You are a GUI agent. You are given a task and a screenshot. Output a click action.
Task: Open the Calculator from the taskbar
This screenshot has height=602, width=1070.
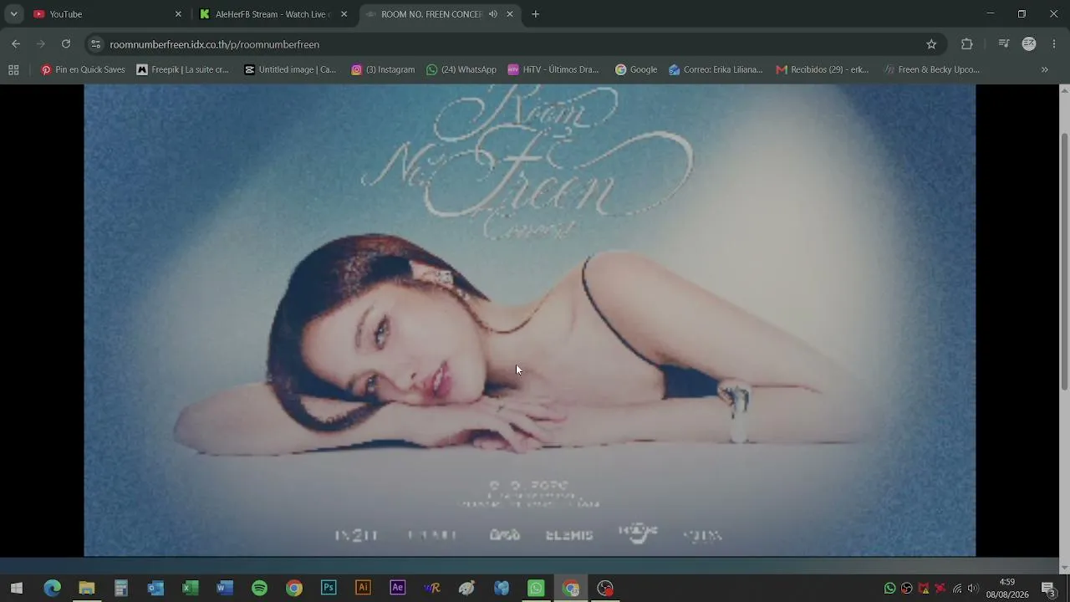coord(121,588)
